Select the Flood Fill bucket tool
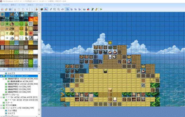Screen dimensions: 185x117 [63, 9]
